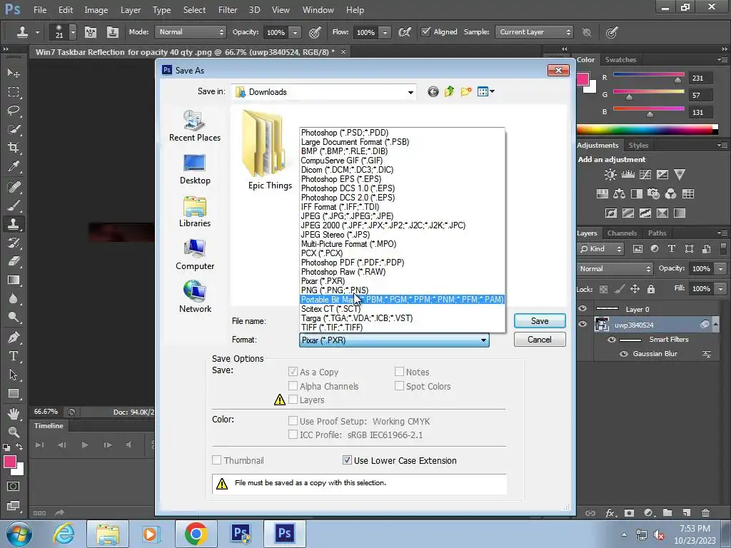
Task: Toggle the Alpha Channels checkbox
Action: [293, 386]
